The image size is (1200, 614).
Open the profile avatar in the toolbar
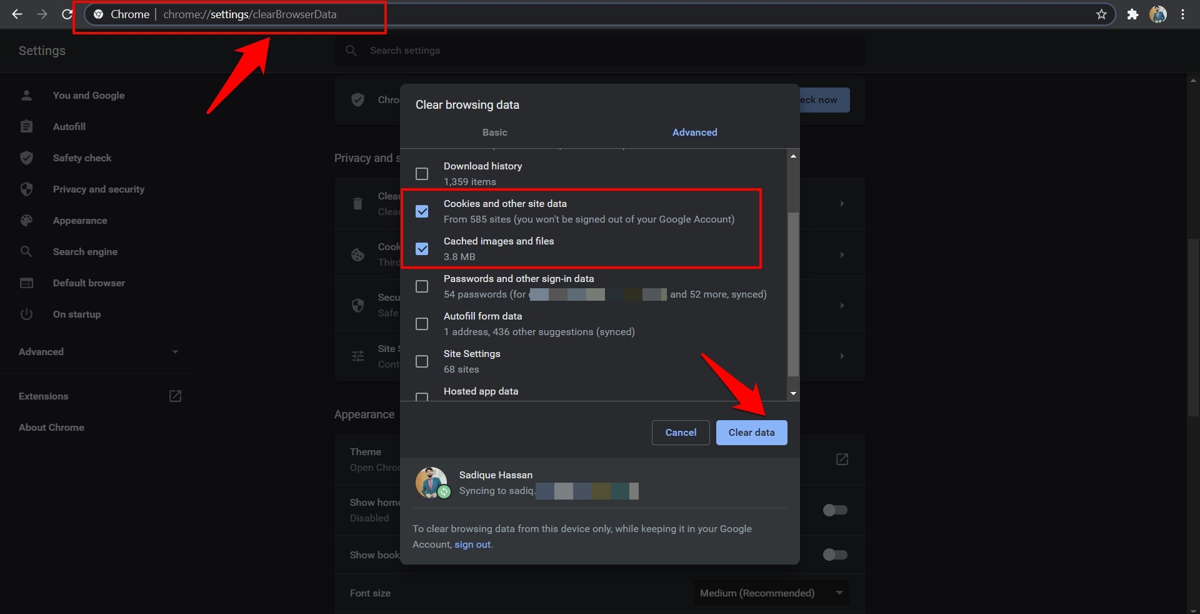click(x=1157, y=14)
